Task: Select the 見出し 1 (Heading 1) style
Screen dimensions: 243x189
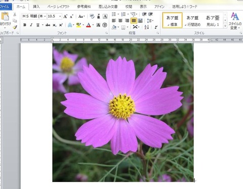Action: click(x=213, y=20)
